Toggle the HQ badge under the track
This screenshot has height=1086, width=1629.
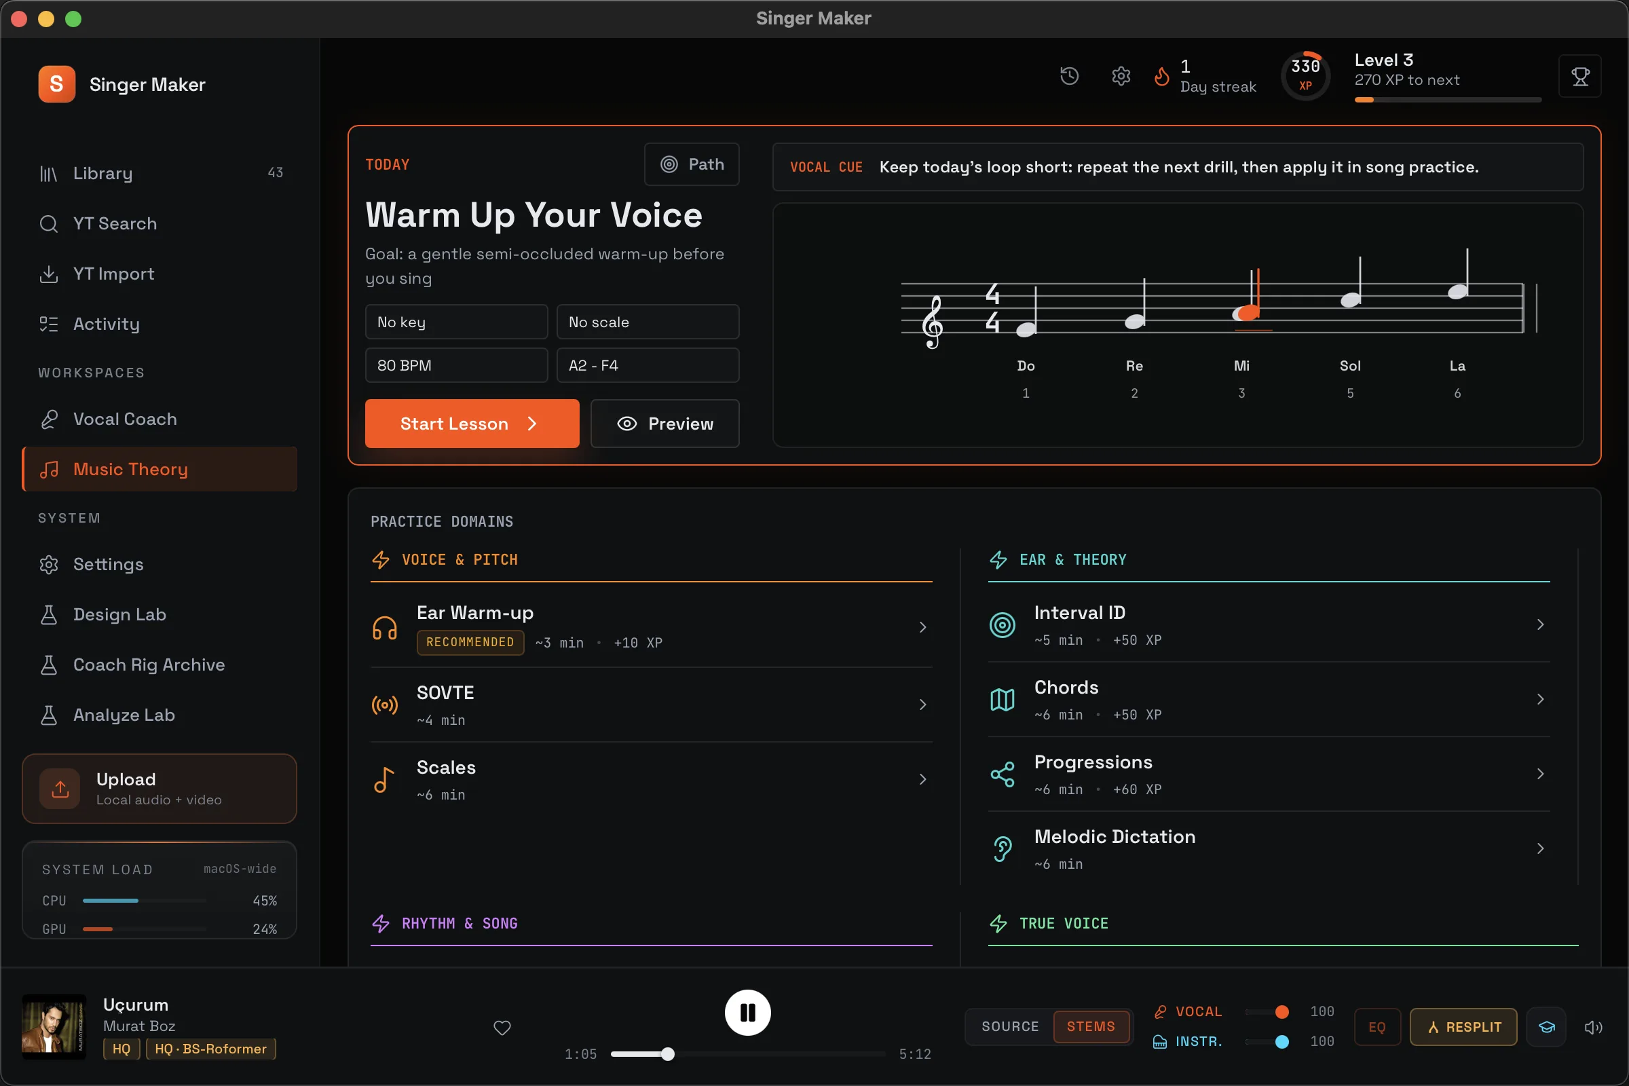pyautogui.click(x=121, y=1049)
